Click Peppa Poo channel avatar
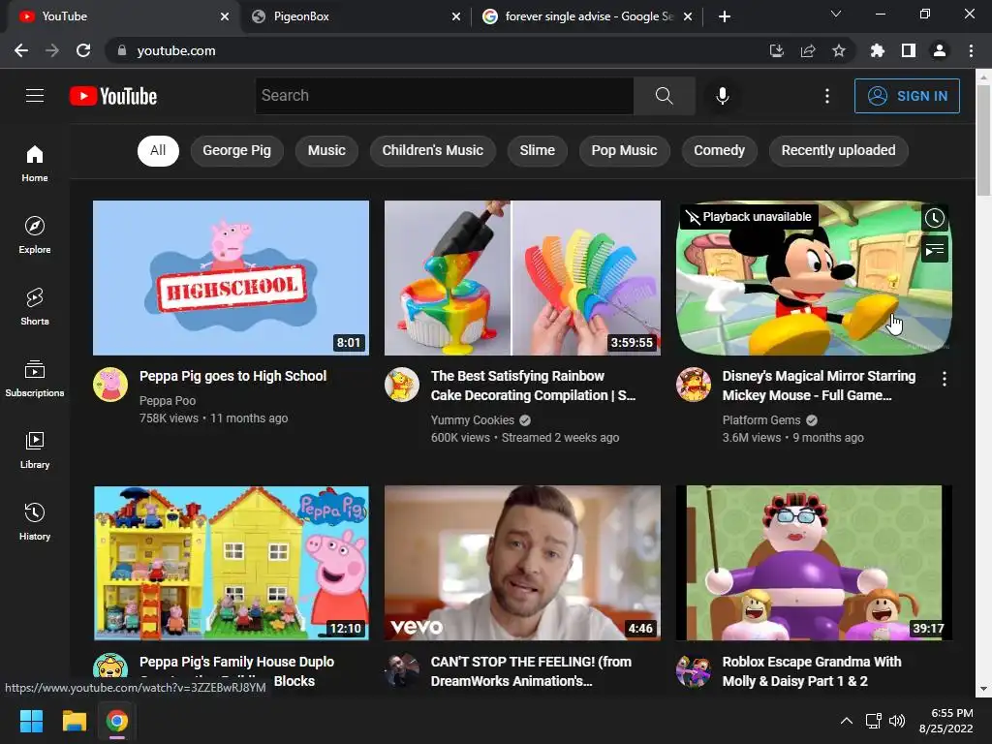This screenshot has height=744, width=992. pyautogui.click(x=110, y=385)
